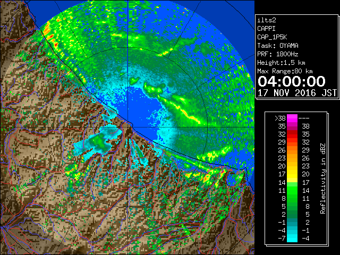The width and height of the screenshot is (340, 255).
Task: Pick the teal -1 to 2 dBZ swatch
Action: 292,222
